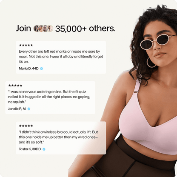This screenshot has width=177, height=177.
Task: Click the verified badge next to Tasha K
Action: (x=44, y=149)
